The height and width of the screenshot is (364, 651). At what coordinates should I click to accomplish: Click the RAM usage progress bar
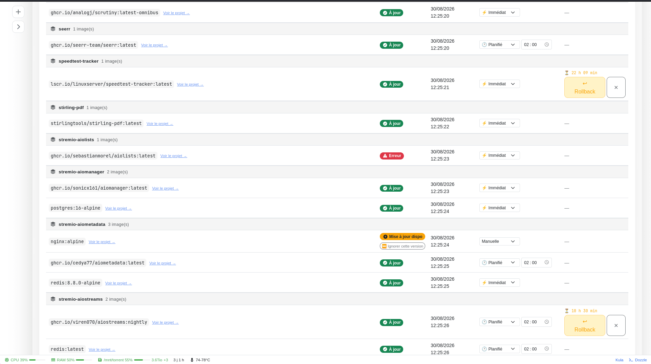[x=84, y=360]
